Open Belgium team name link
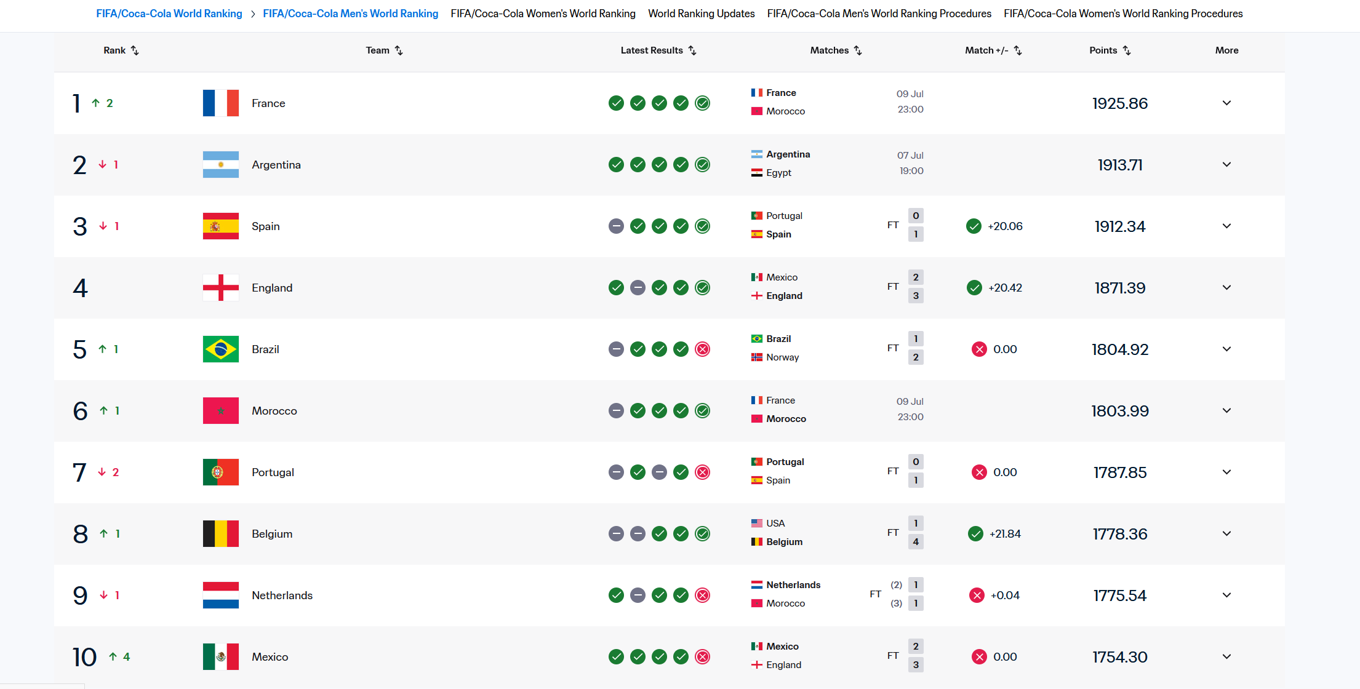1360x689 pixels. point(272,534)
